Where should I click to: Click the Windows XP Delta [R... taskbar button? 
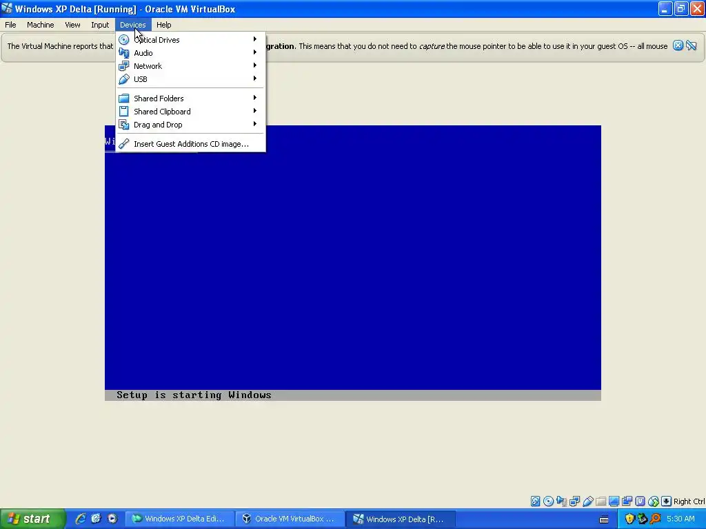(401, 519)
